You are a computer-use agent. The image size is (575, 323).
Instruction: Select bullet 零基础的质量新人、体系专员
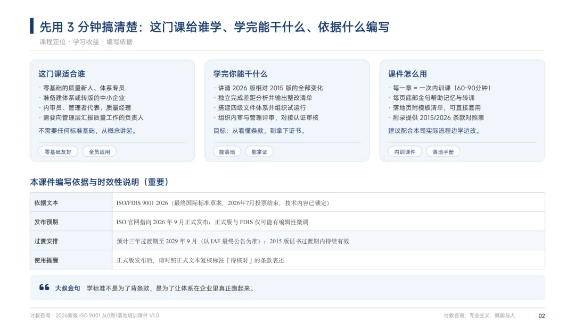82,88
